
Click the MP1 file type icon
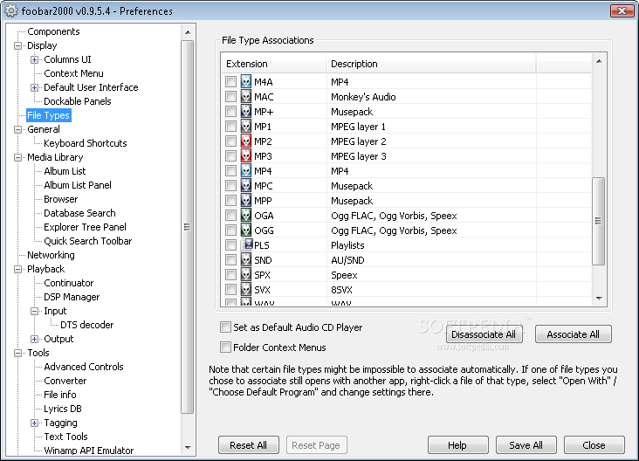[246, 127]
